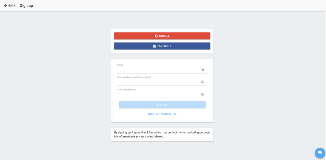
Task: Focus the Confirm password input field
Action: tap(158, 95)
